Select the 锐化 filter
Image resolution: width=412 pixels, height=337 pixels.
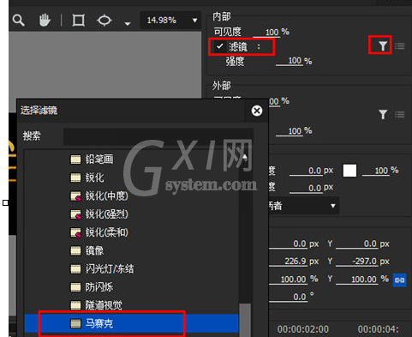pyautogui.click(x=94, y=178)
